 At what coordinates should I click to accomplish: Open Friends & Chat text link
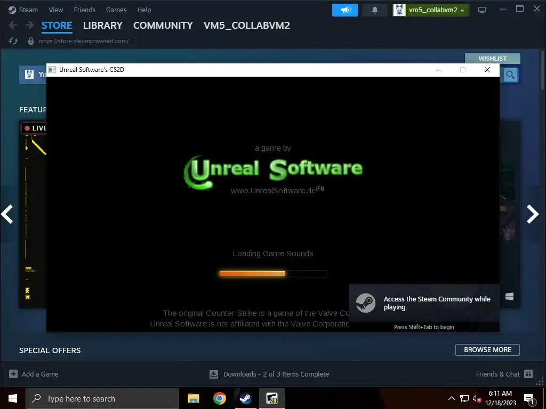coord(497,374)
